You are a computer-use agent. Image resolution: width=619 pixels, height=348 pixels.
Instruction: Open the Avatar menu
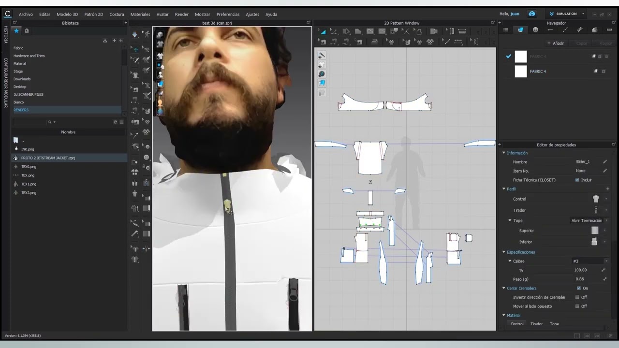point(162,14)
